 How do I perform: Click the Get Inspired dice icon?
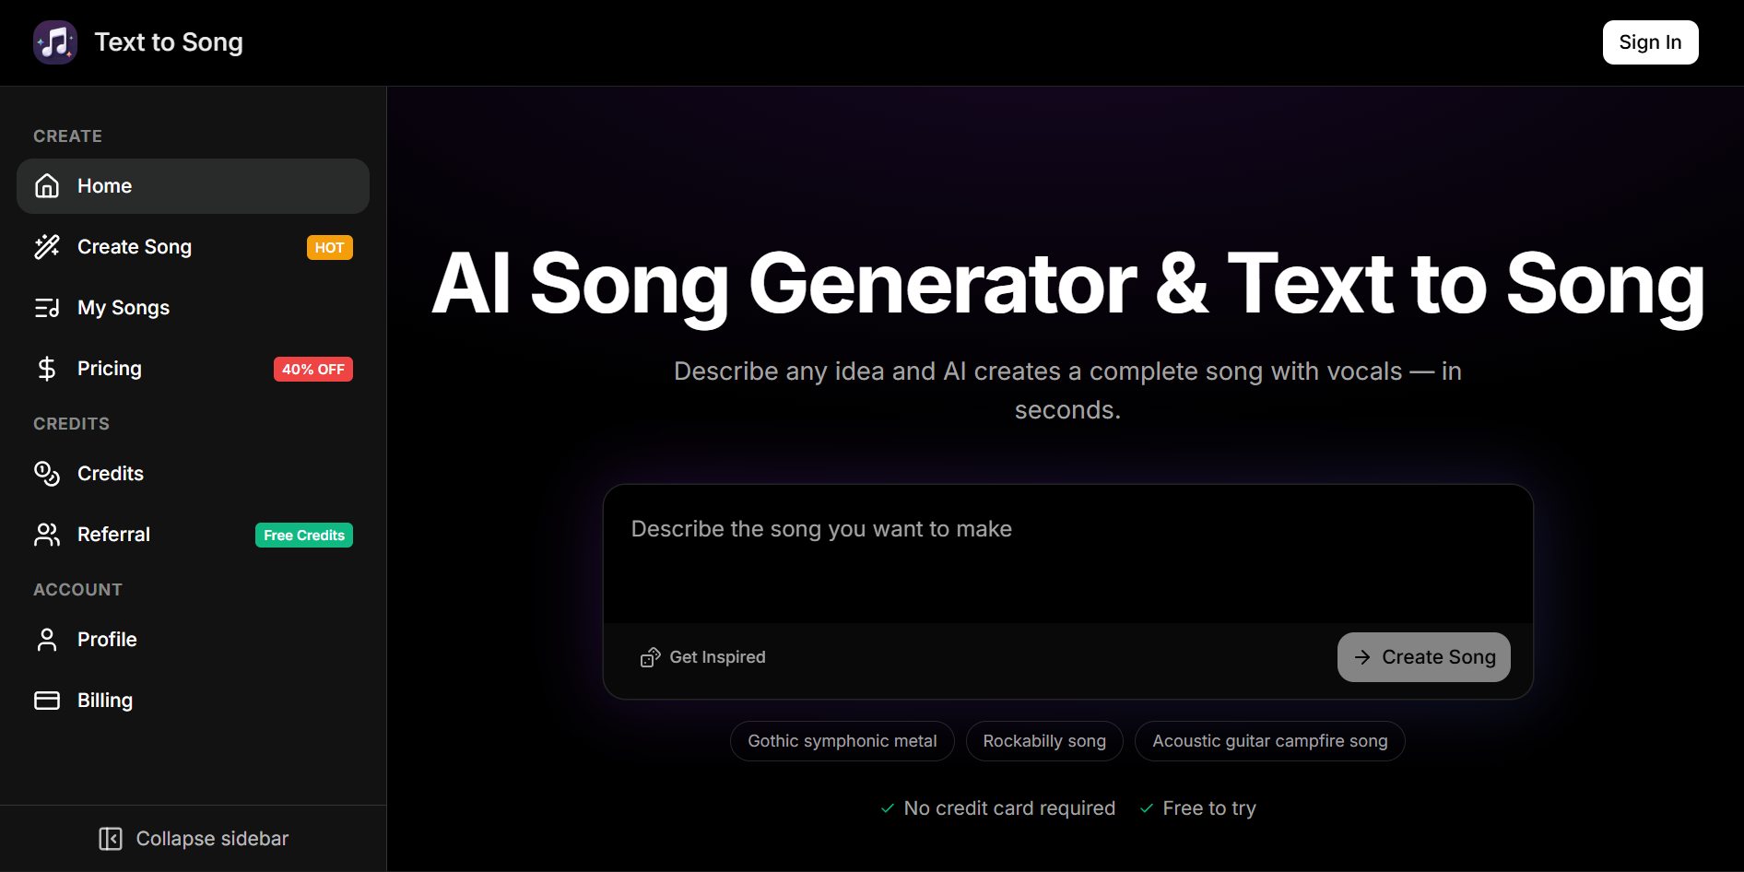(650, 657)
